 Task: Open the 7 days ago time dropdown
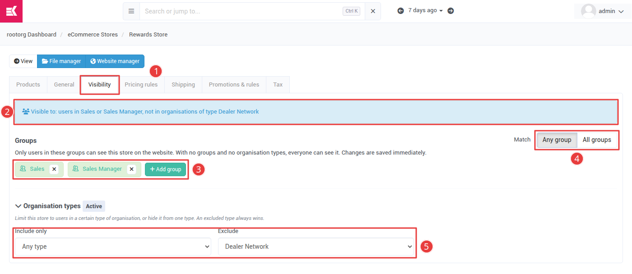click(425, 10)
